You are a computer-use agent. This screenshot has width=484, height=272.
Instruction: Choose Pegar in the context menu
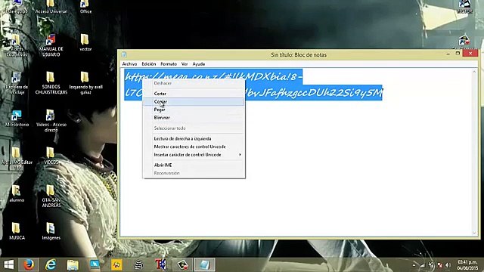click(194, 110)
